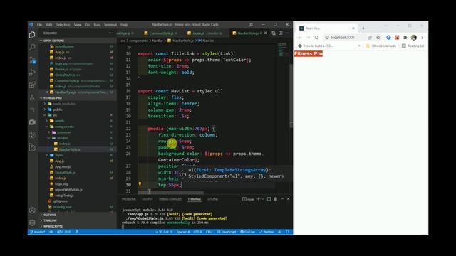Screen dimensions: 456x256
Task: Click the notifications bell in status bar
Action: pyautogui.click(x=287, y=232)
